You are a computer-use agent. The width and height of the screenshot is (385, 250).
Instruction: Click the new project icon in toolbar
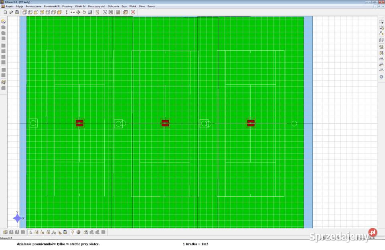(x=5, y=12)
